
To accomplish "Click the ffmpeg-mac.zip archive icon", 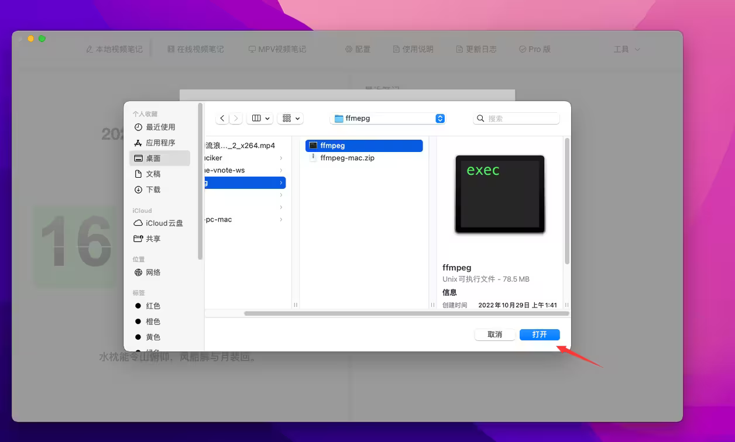I will [313, 158].
